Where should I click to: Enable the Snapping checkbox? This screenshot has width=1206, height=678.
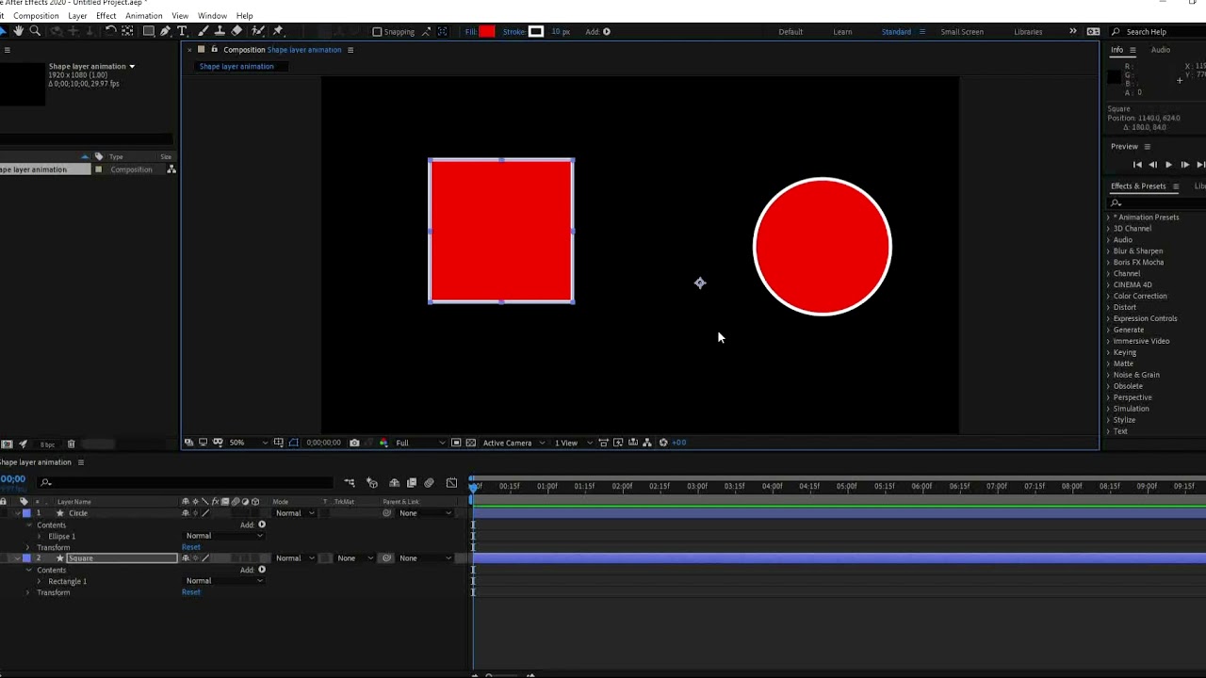[377, 32]
